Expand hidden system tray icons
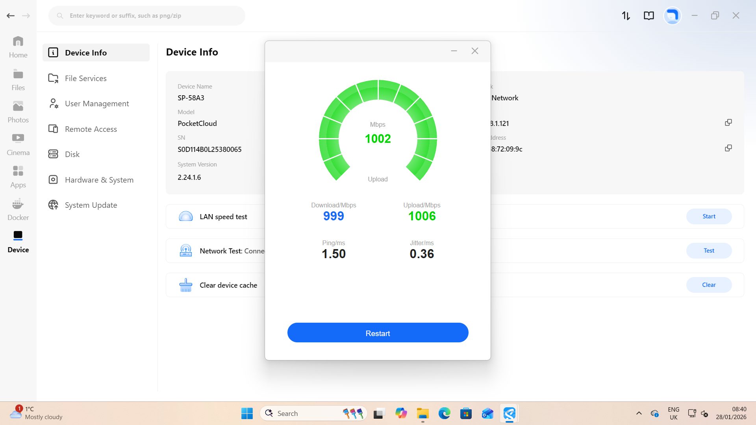This screenshot has height=425, width=756. (x=639, y=414)
